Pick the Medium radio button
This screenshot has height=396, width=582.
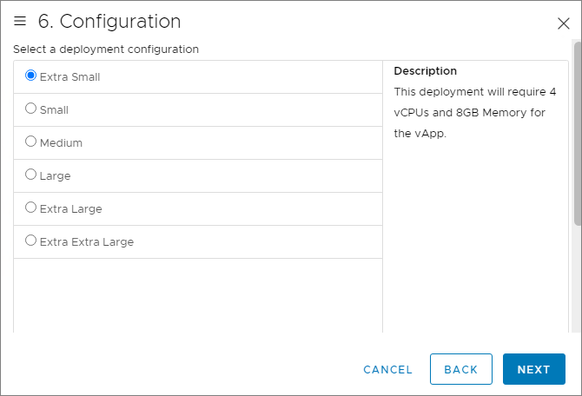(31, 142)
